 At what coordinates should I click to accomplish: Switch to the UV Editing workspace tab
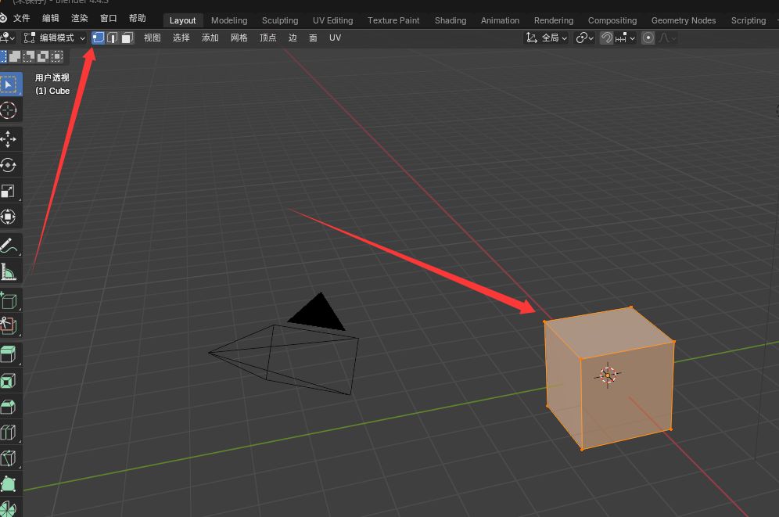333,20
